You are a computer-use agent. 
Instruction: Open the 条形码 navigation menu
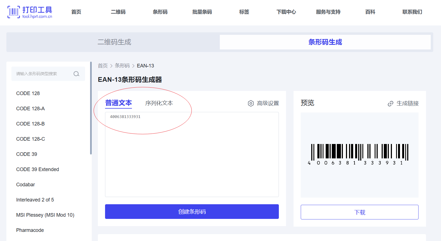pyautogui.click(x=160, y=12)
